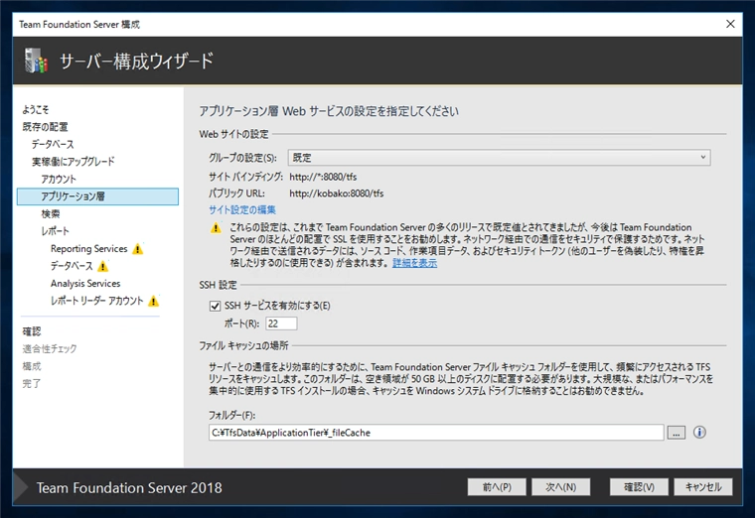Click the 次へ(N) button
Screen dimensions: 755x518
pos(561,487)
